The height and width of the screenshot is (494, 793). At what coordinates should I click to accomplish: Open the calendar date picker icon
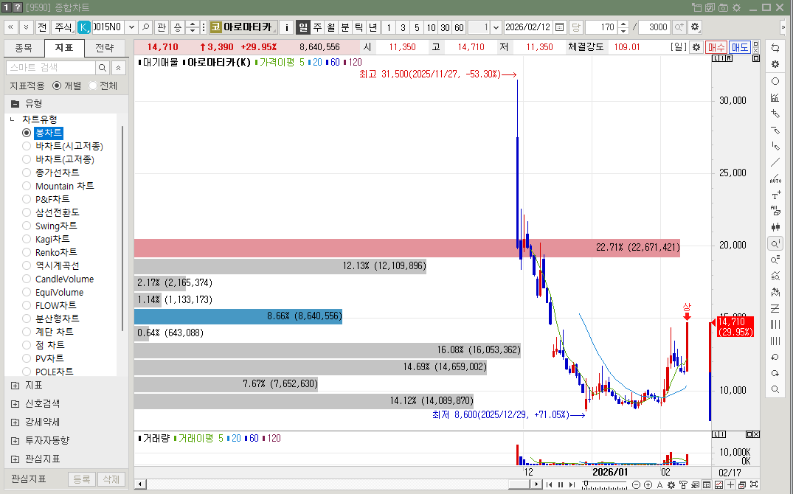[559, 27]
